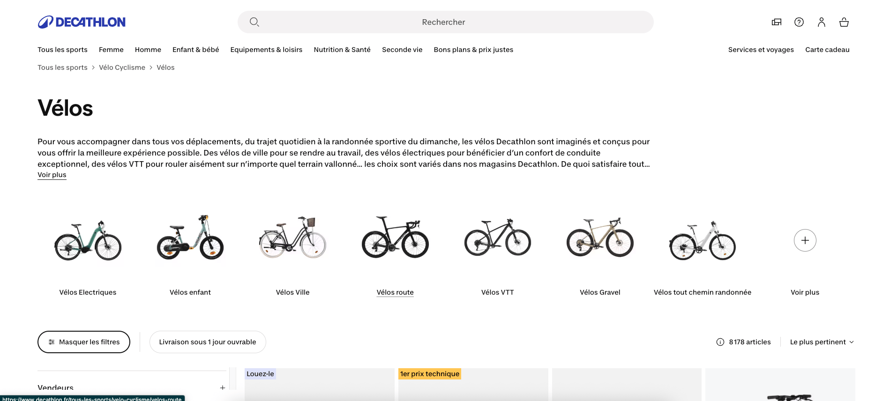
Task: Open Services et voyages link
Action: point(761,50)
